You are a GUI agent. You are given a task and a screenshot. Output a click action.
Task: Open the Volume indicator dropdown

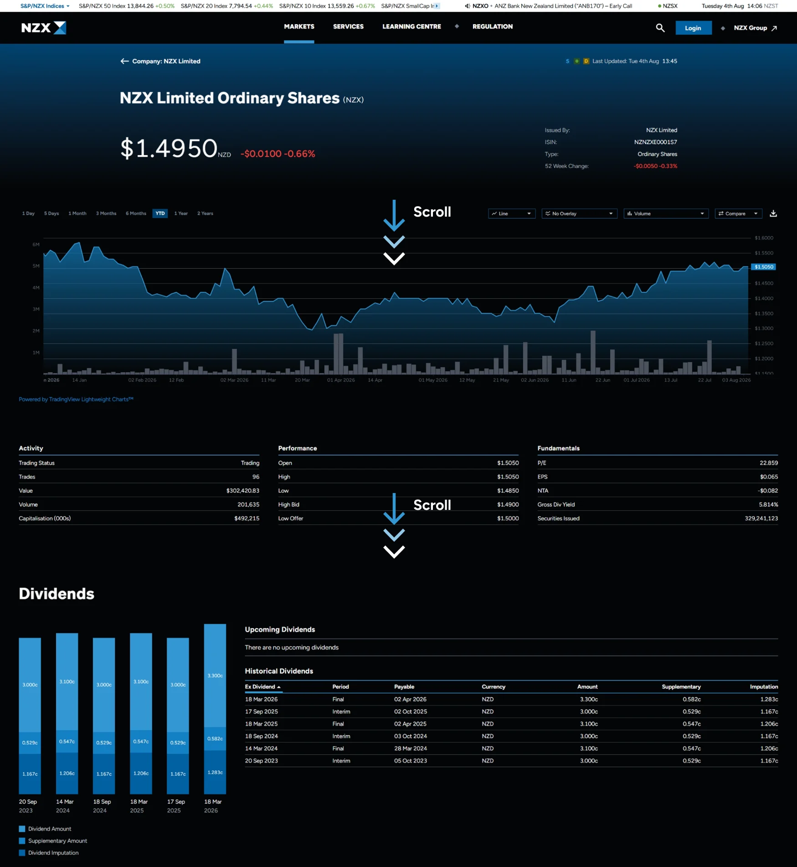666,213
